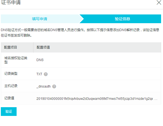The height and width of the screenshot is (126, 163).
Task: Click help icon beside _dnsauth
Action: click(54, 86)
